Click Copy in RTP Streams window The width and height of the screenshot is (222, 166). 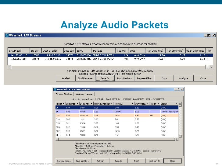164,78
